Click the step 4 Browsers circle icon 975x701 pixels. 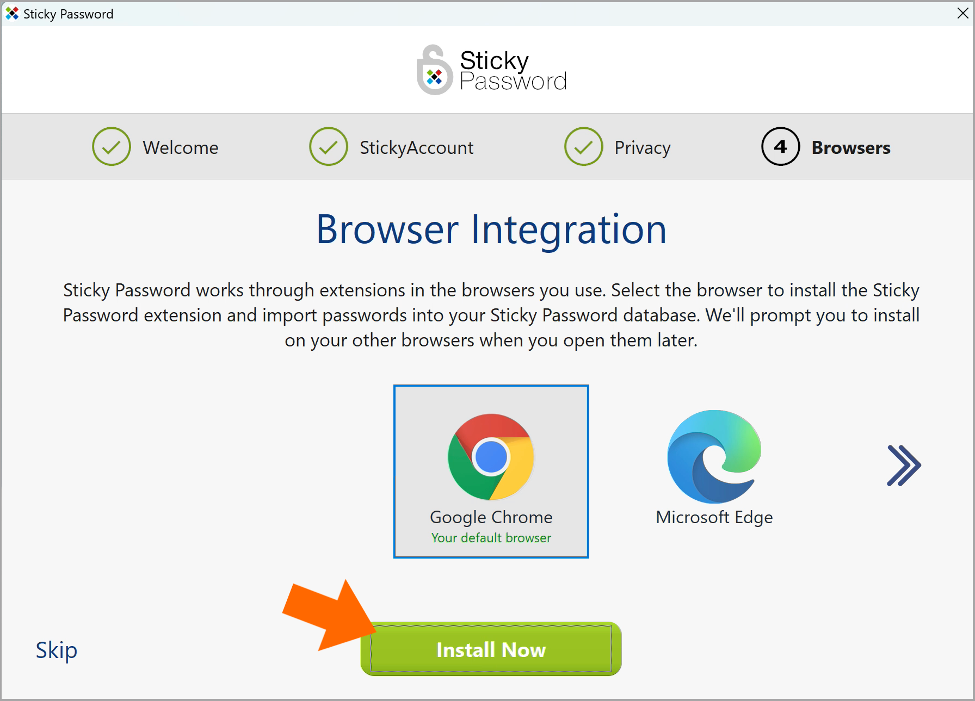coord(781,147)
